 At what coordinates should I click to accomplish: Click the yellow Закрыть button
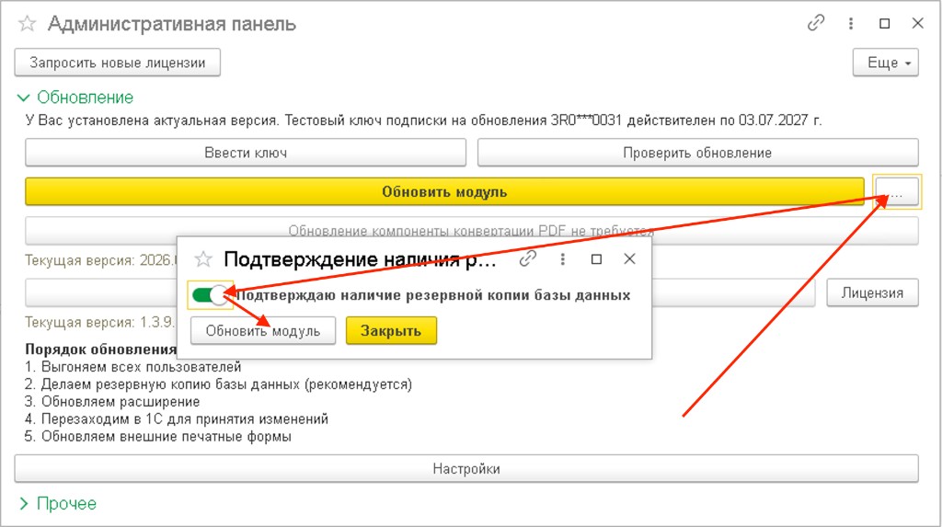click(391, 331)
